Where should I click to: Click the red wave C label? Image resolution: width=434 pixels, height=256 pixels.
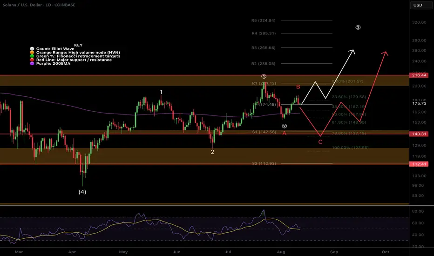tap(320, 142)
